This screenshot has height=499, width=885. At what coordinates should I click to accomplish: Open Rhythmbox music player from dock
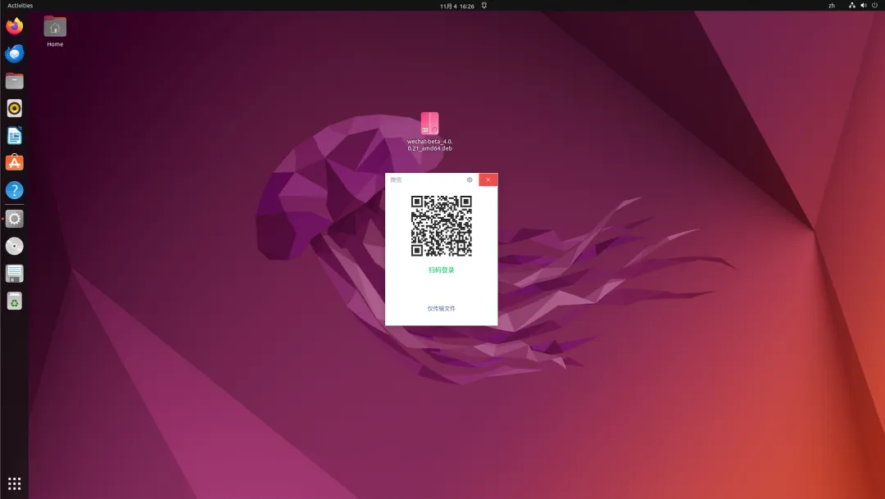pos(15,108)
